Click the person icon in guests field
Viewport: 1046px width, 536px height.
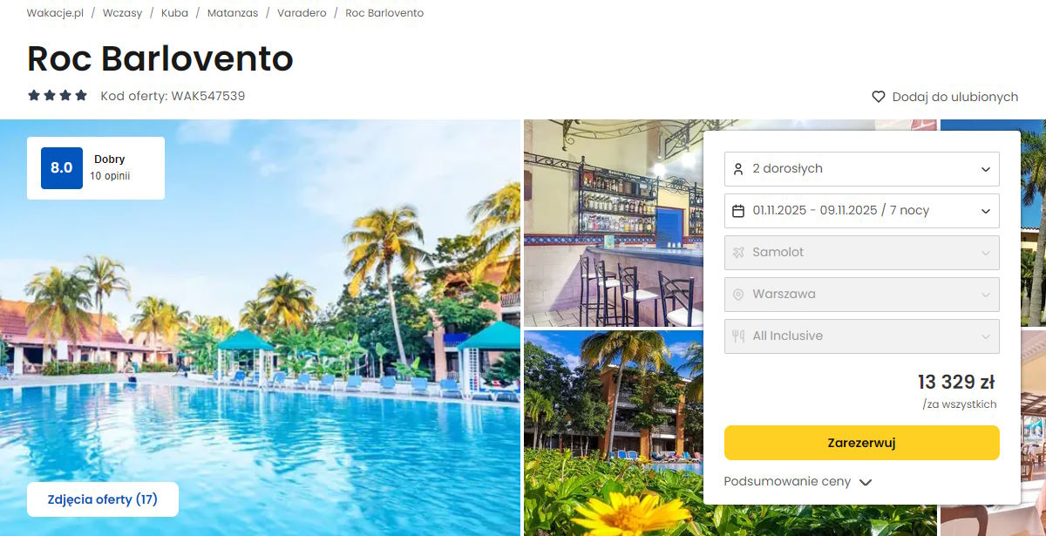738,169
